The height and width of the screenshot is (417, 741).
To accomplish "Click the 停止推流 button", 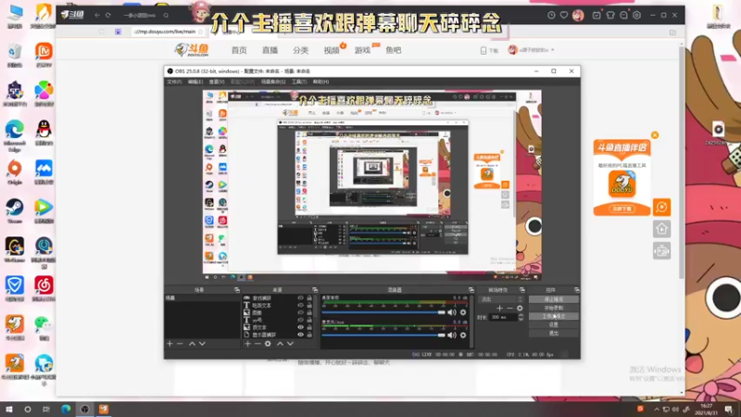I will coord(553,299).
